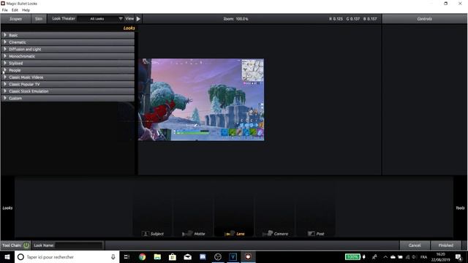Open the View option in toolbar
This screenshot has height=263, width=468.
coord(129,18)
